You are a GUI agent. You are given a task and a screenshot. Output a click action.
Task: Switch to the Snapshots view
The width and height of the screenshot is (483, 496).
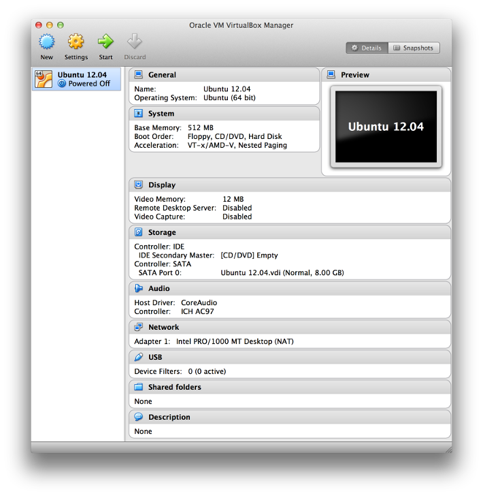click(x=414, y=48)
